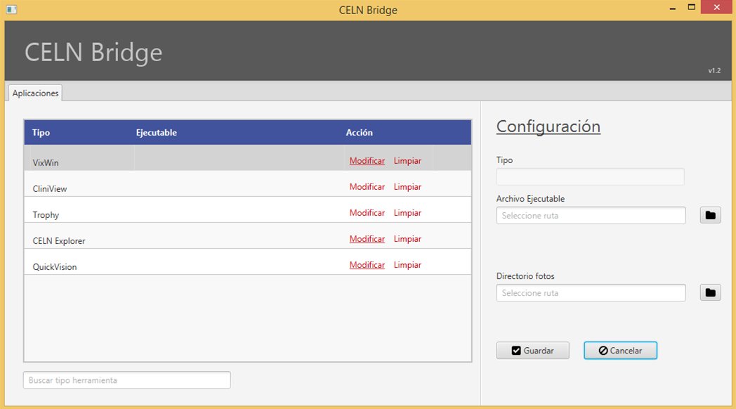Screen dimensions: 736x409
Task: Click the Configuración heading
Action: tap(548, 126)
